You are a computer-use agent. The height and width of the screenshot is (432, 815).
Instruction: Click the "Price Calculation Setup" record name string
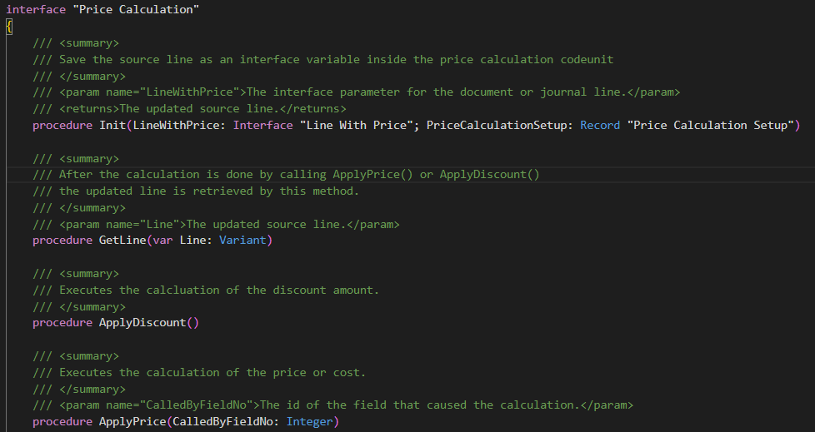pyautogui.click(x=712, y=126)
